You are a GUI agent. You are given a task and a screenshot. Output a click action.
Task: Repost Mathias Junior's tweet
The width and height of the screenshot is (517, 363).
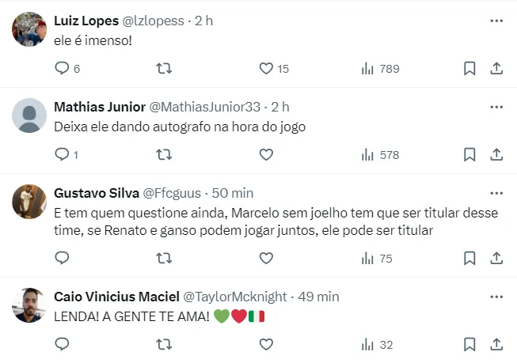pos(164,155)
